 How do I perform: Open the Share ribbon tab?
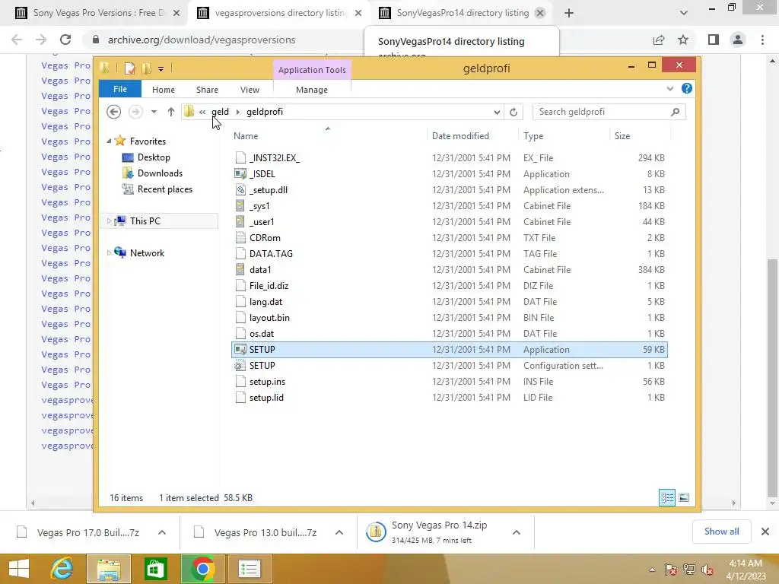[207, 90]
